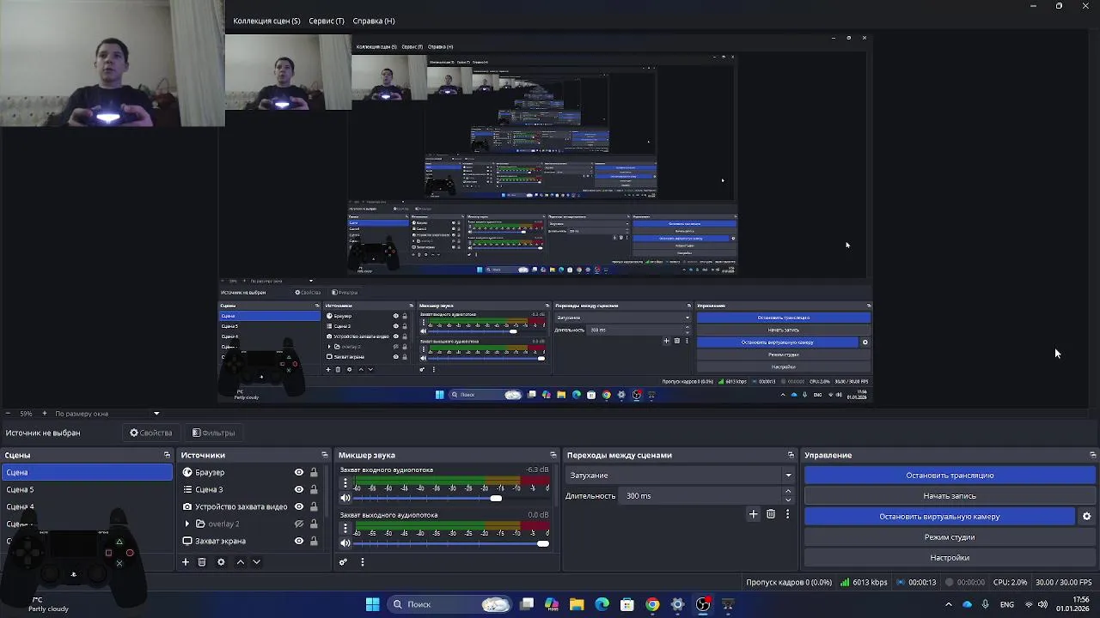Select Сцена 4 in scenes list
This screenshot has height=618, width=1100.
[x=87, y=506]
